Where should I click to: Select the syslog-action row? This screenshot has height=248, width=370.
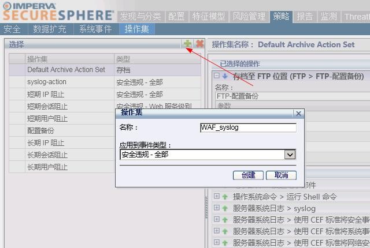tap(105, 82)
